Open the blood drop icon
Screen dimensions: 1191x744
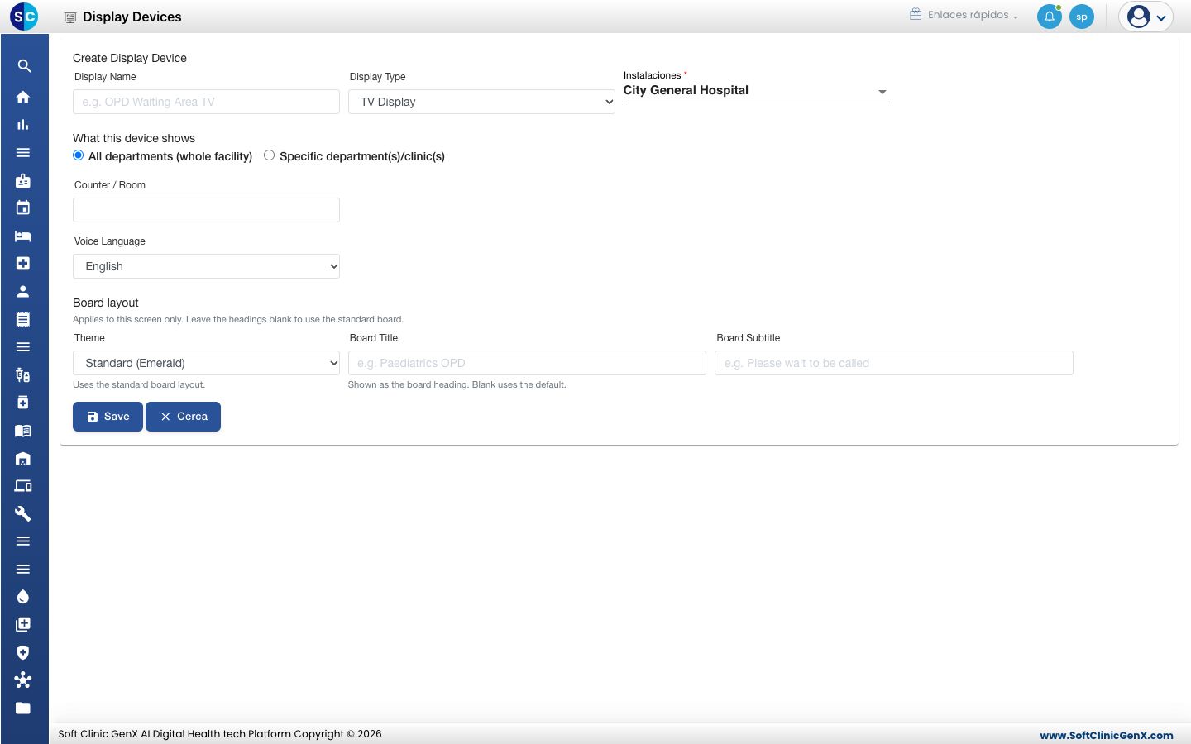(23, 597)
